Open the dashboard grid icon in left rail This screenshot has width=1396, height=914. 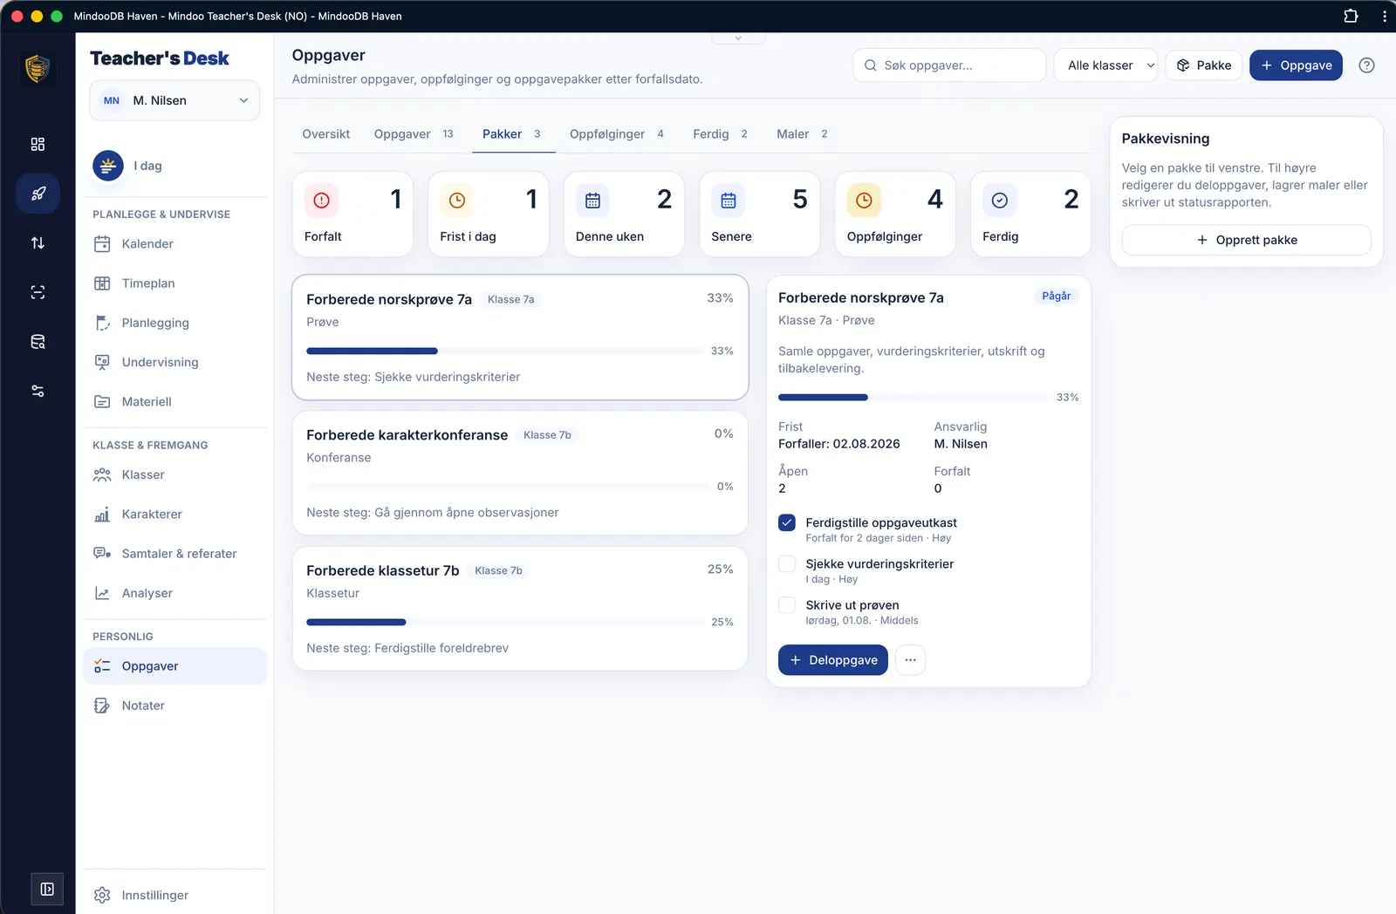click(38, 144)
